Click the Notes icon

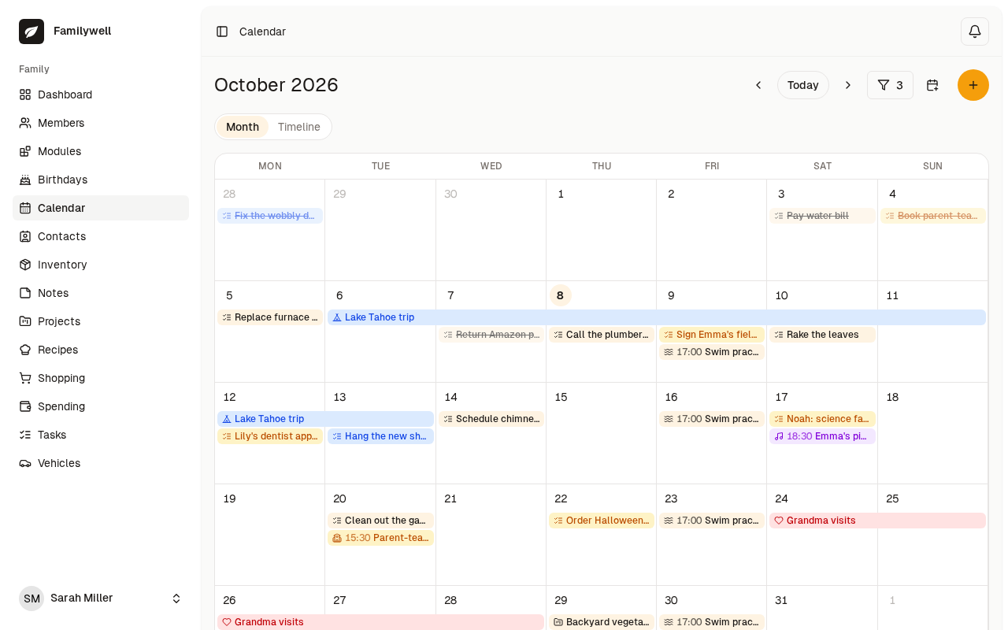25,293
